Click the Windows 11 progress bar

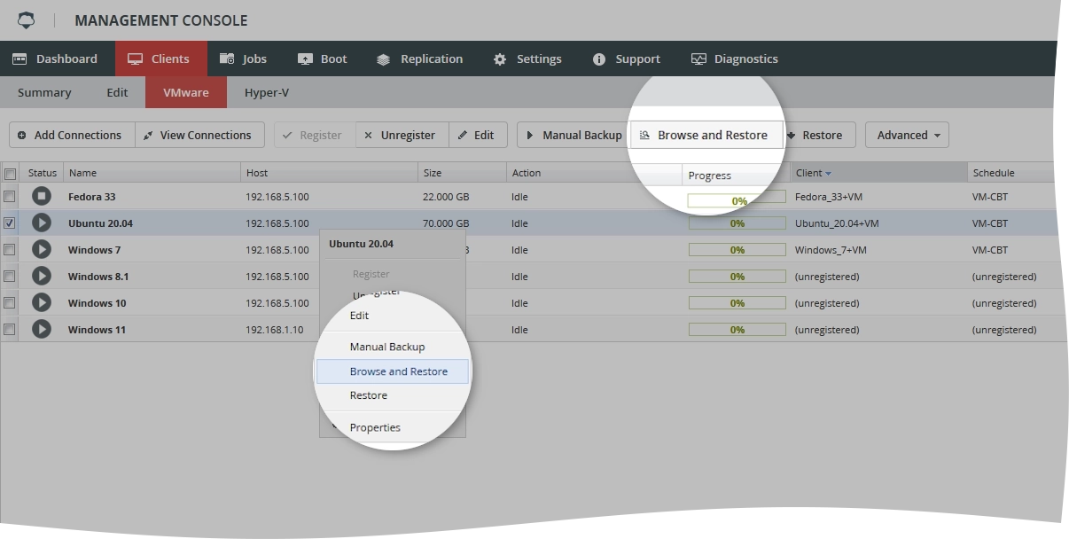tap(737, 330)
